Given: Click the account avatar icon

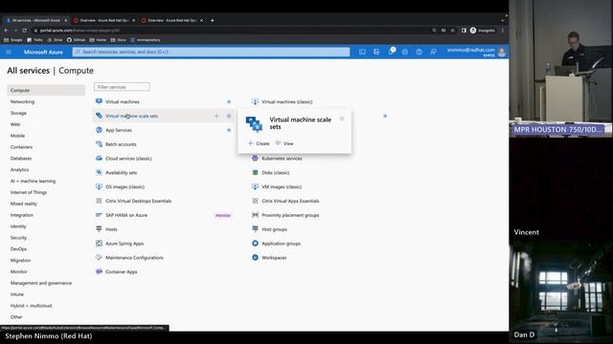Looking at the screenshot, I should tap(502, 52).
